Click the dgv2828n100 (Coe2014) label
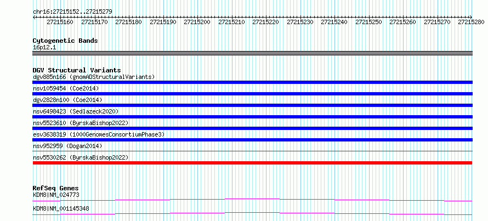The image size is (488, 221). [67, 100]
